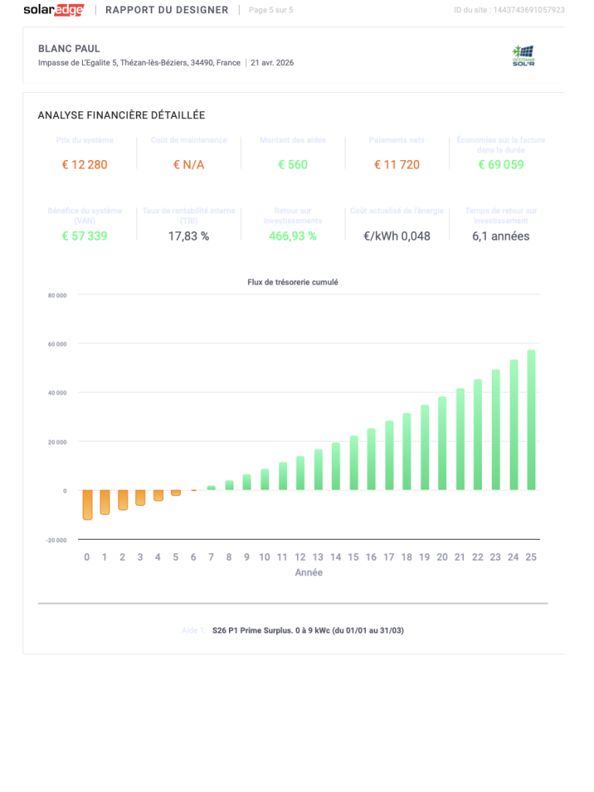Click the S26 P1 Prime Surplus aid note
This screenshot has width=594, height=792.
pos(308,630)
